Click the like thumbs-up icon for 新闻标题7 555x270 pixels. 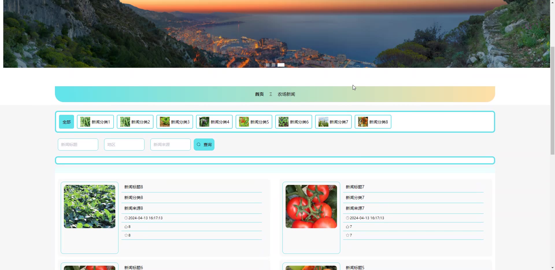(x=347, y=227)
